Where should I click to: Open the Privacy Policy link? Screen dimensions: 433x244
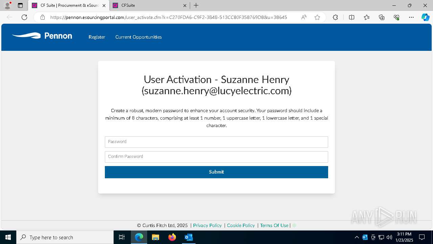[x=207, y=225]
